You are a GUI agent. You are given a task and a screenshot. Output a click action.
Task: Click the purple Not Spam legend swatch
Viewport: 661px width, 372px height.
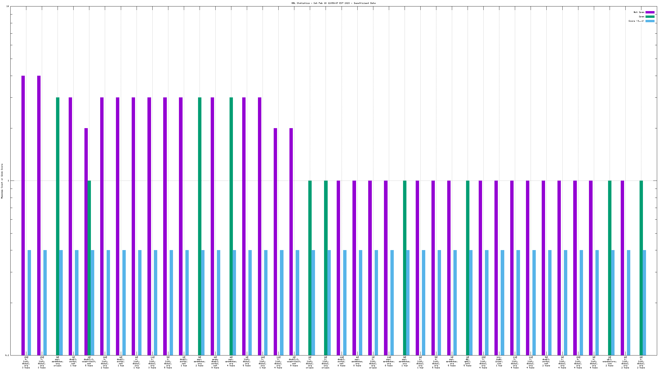(650, 12)
